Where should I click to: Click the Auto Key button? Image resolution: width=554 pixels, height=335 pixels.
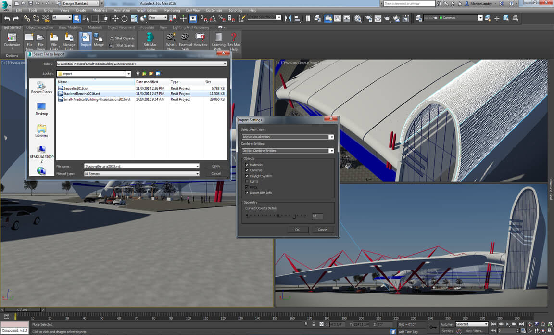pyautogui.click(x=447, y=324)
